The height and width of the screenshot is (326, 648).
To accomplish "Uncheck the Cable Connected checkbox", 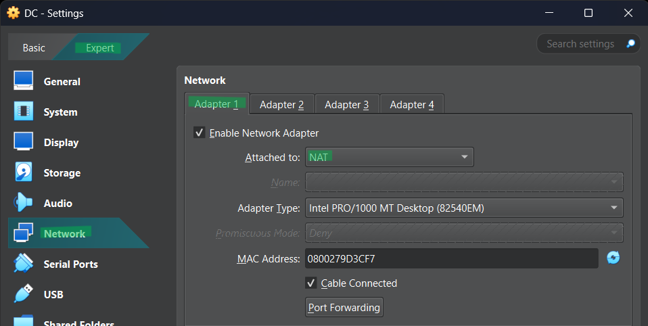I will [310, 283].
